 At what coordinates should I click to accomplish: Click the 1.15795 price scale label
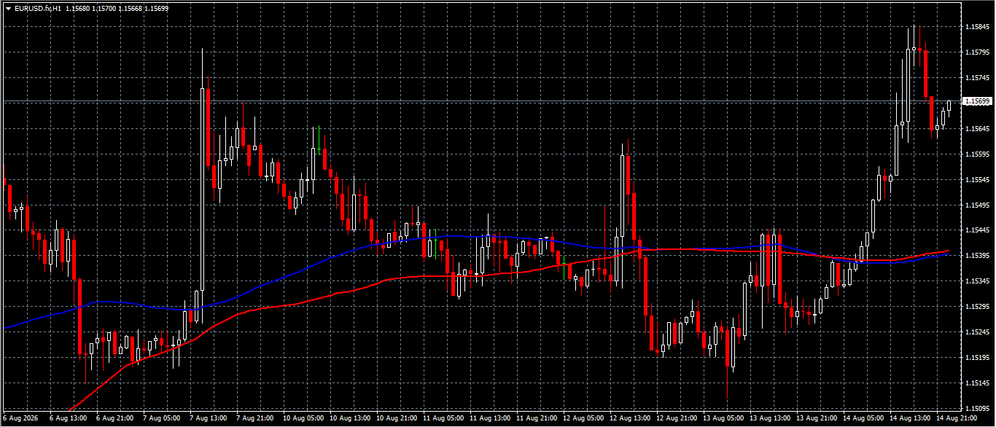(x=976, y=52)
